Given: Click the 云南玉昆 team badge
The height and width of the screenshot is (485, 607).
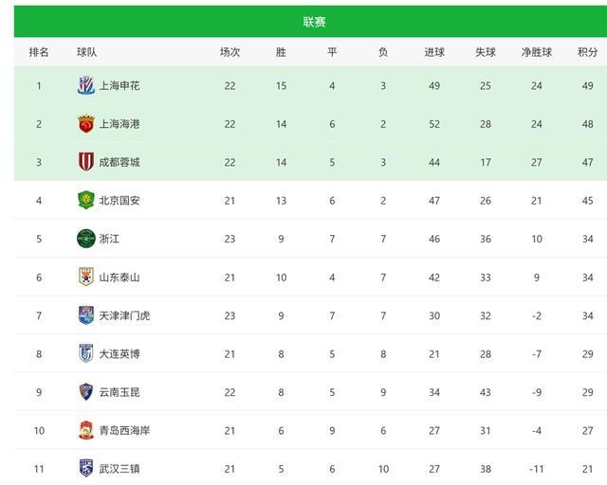Looking at the screenshot, I should coord(86,392).
